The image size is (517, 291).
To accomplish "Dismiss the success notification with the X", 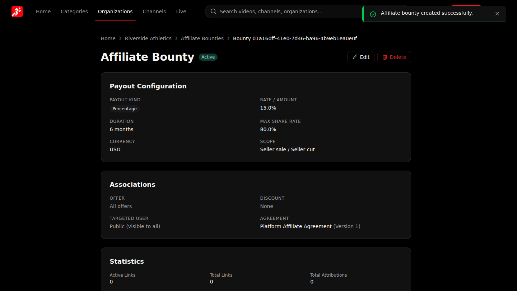I will tap(497, 14).
